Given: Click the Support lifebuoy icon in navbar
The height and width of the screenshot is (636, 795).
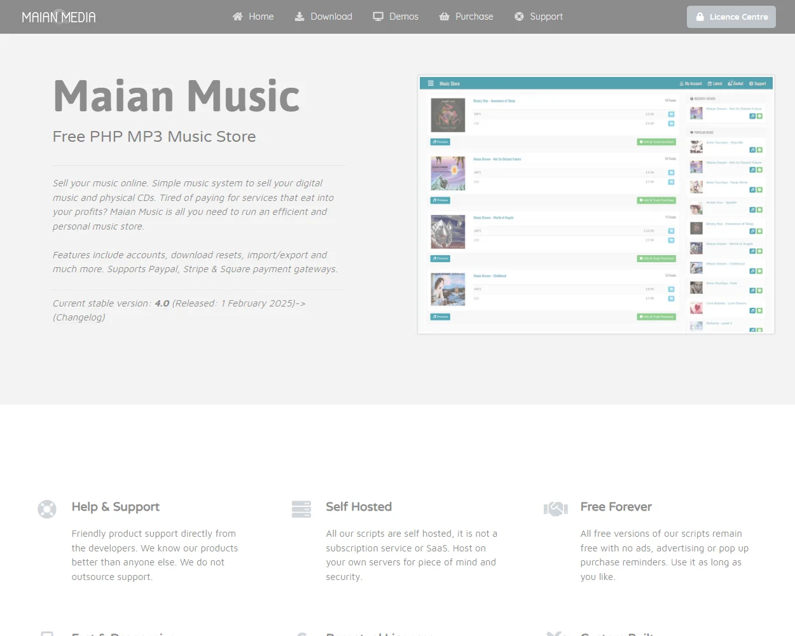Looking at the screenshot, I should (519, 17).
